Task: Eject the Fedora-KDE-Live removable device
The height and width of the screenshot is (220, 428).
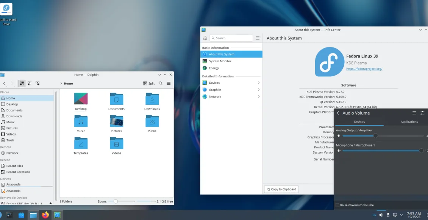Action: (x=50, y=204)
